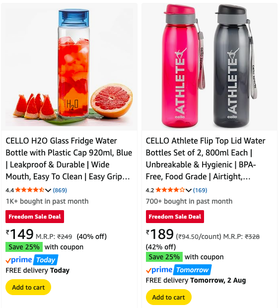Viewport: 278px width, 308px height.
Task: Click Freedom Sale Deal badge on Athlete bottles
Action: click(x=175, y=217)
